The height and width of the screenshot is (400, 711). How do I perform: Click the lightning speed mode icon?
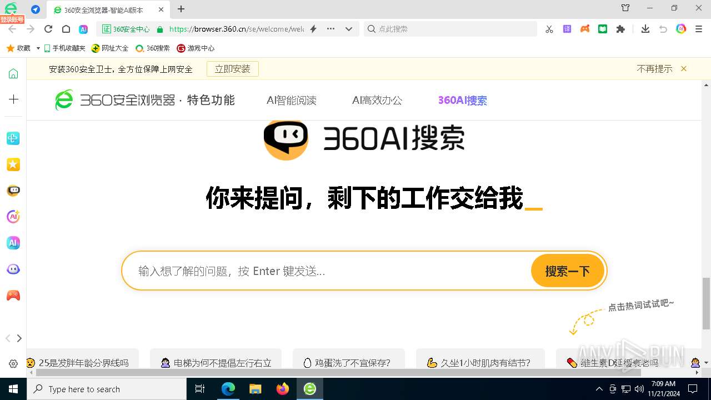click(313, 29)
